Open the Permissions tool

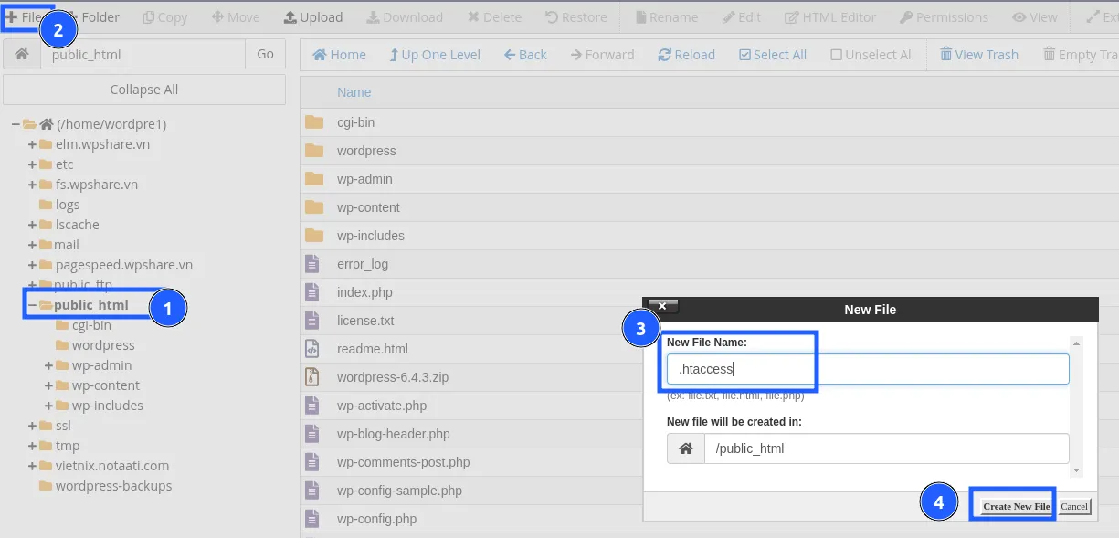[x=944, y=17]
